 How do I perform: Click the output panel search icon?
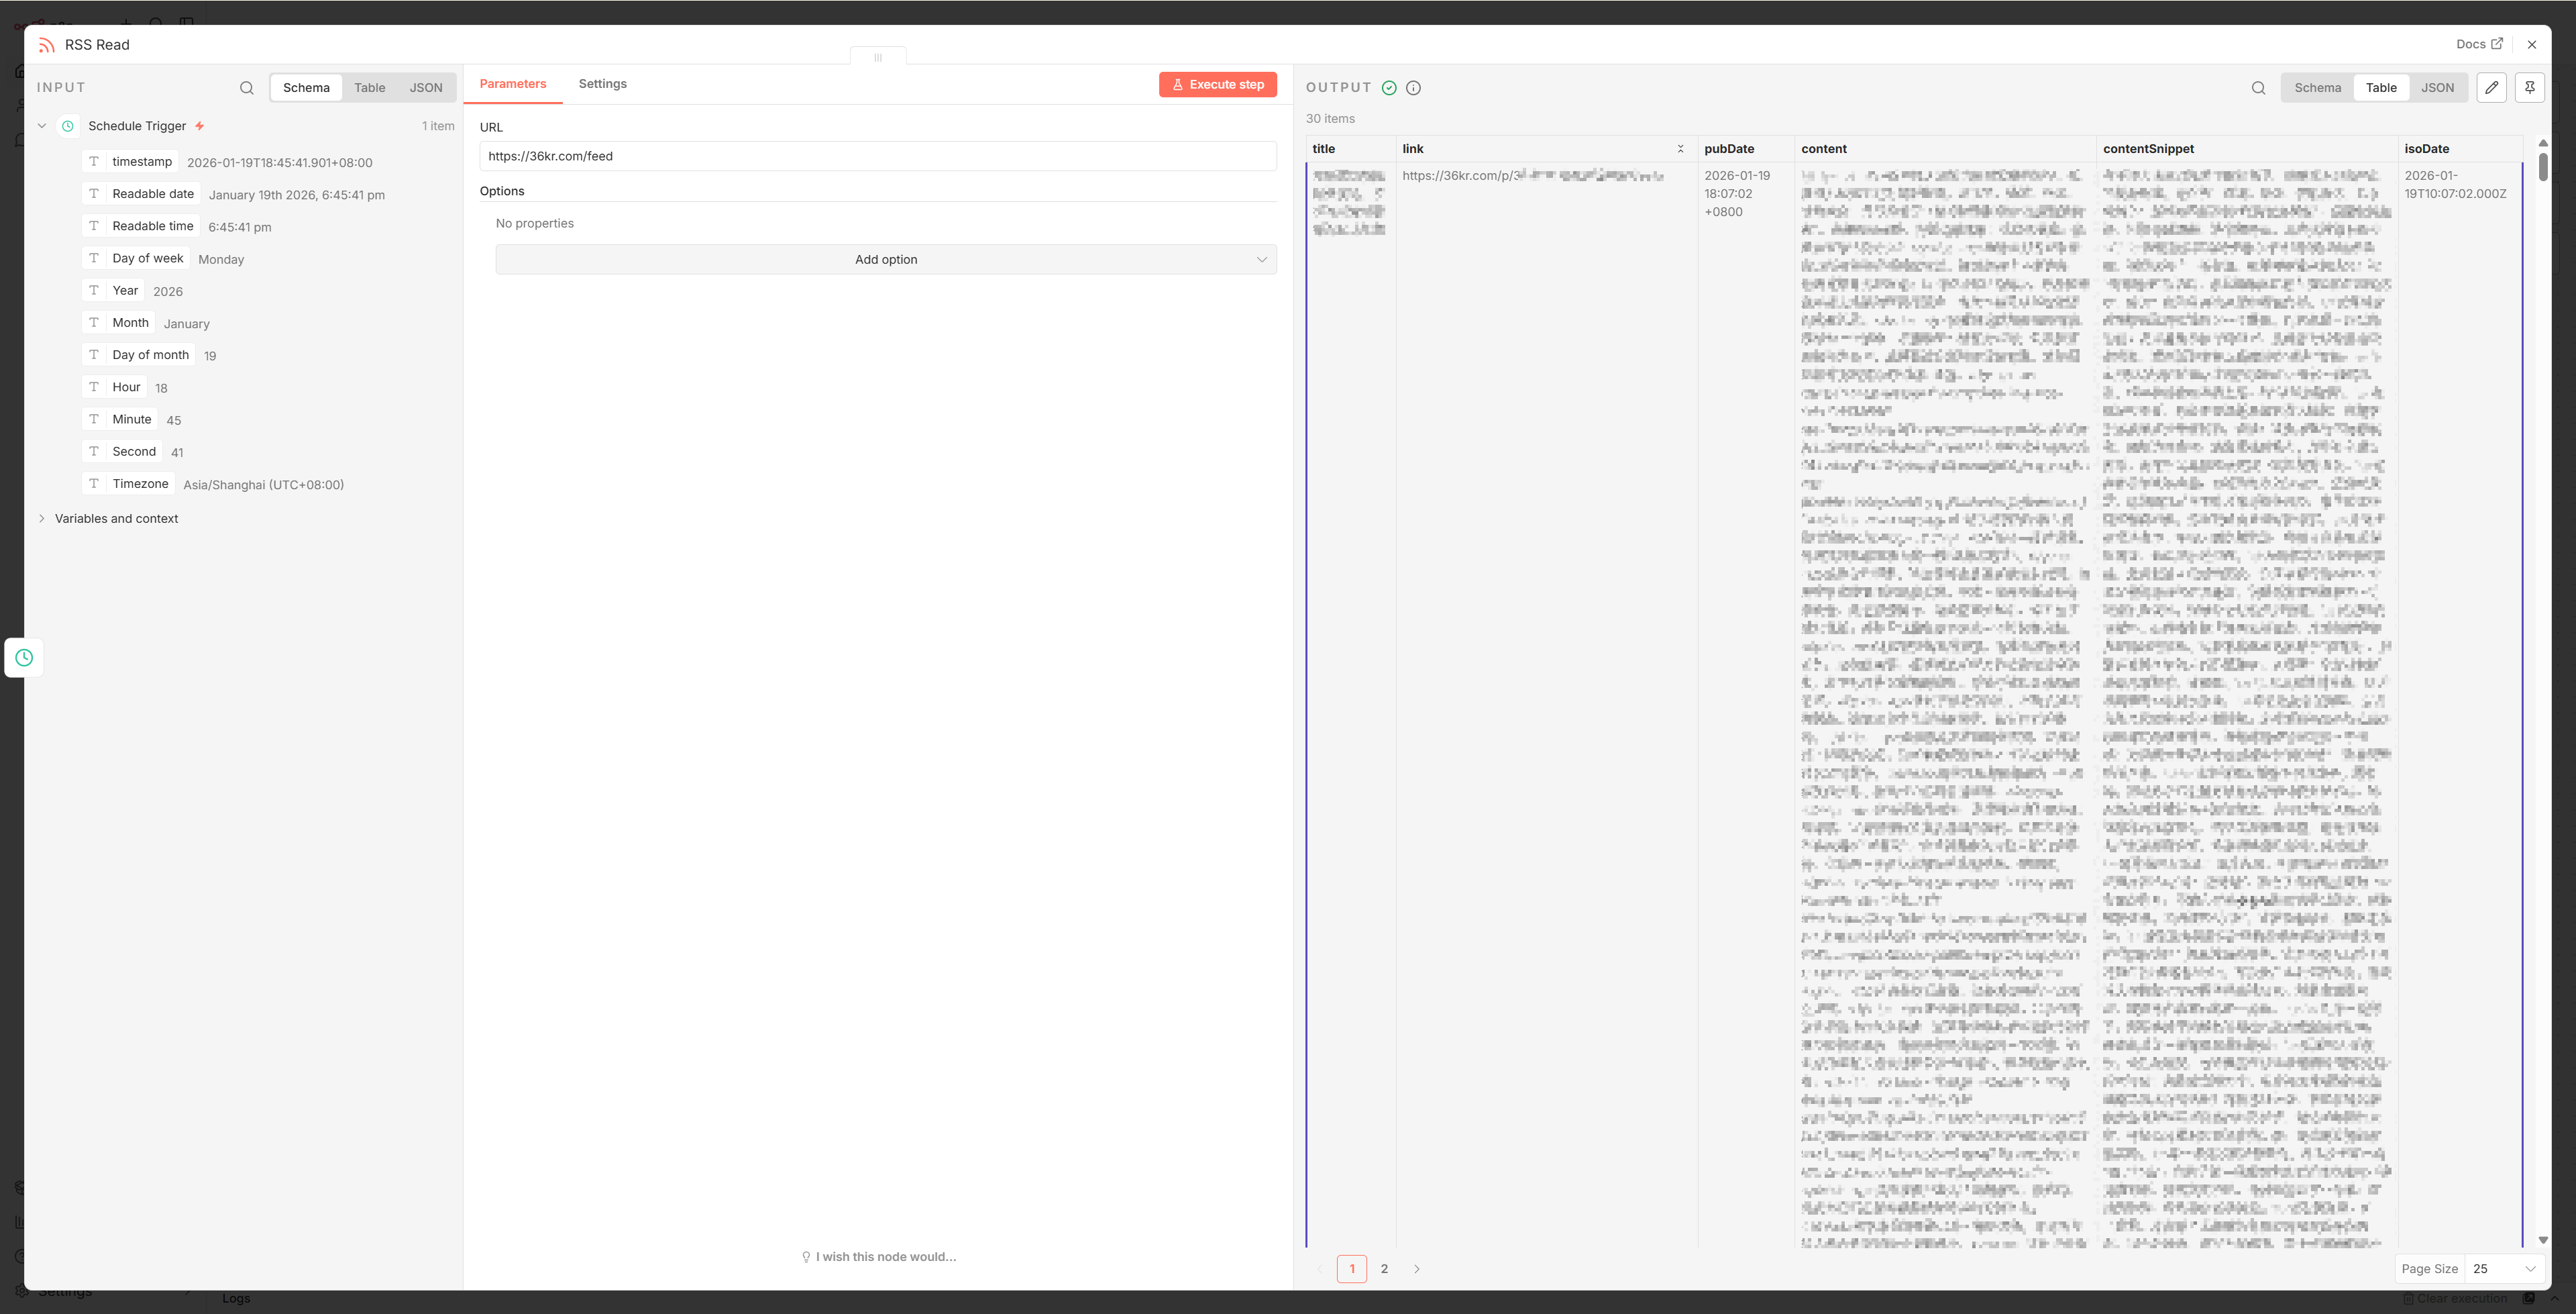pyautogui.click(x=2258, y=88)
